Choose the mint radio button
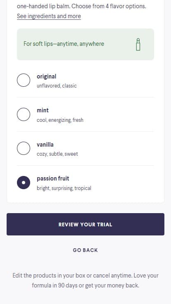This screenshot has width=171, height=304. 24,114
